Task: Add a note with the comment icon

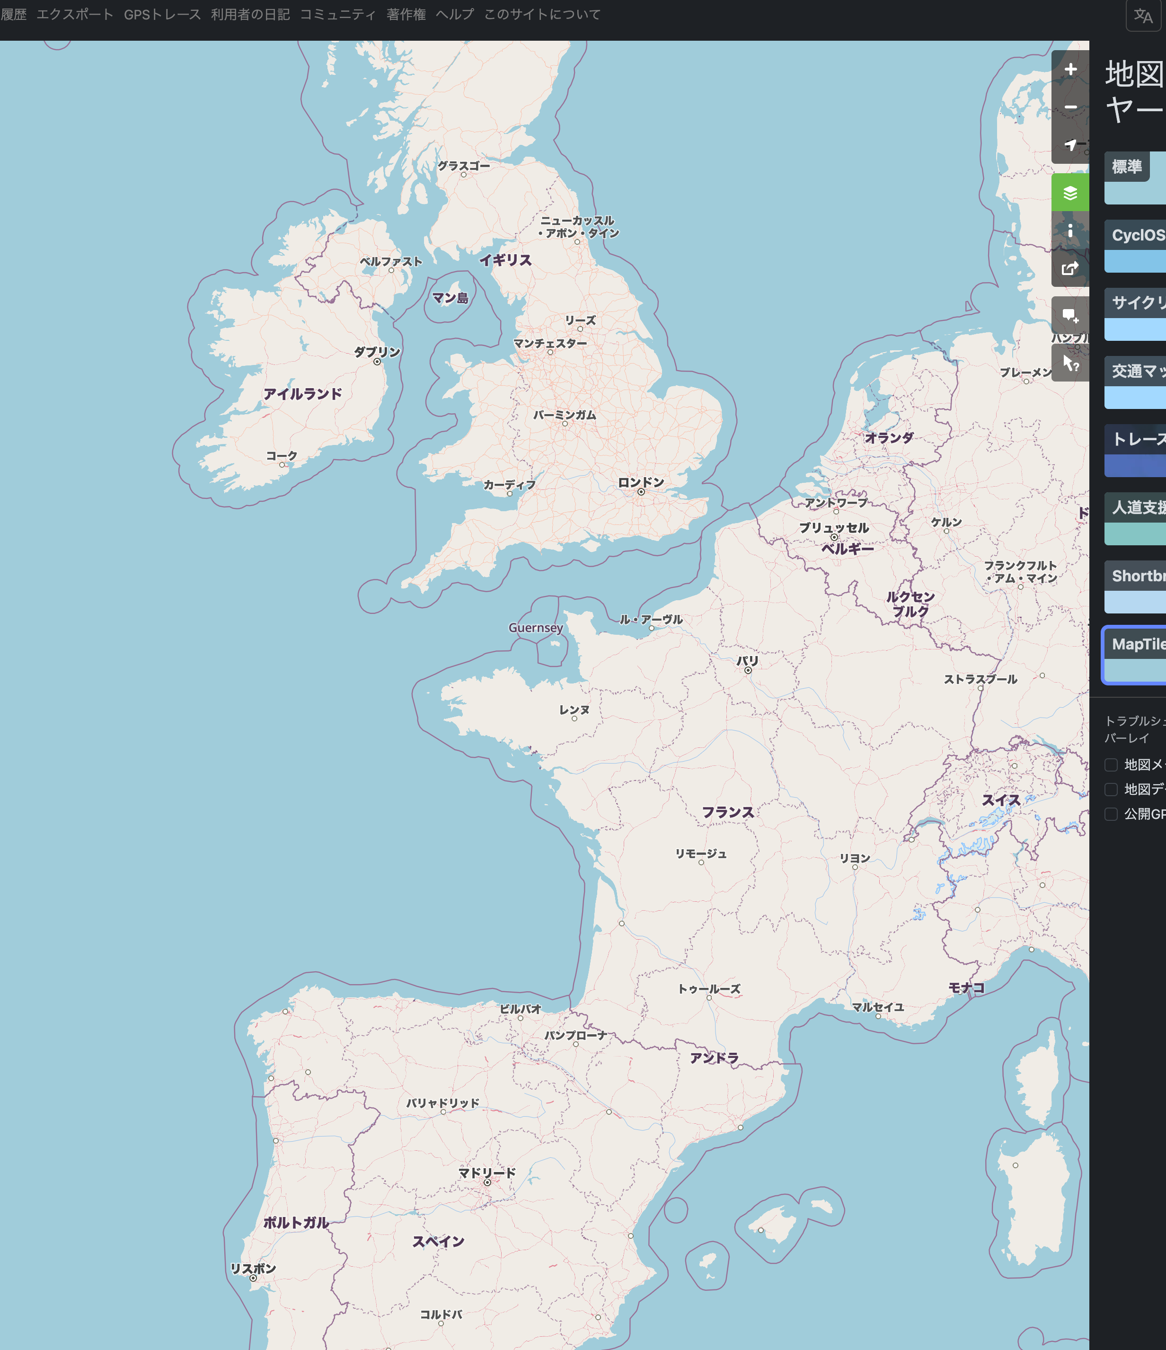Action: [1070, 316]
